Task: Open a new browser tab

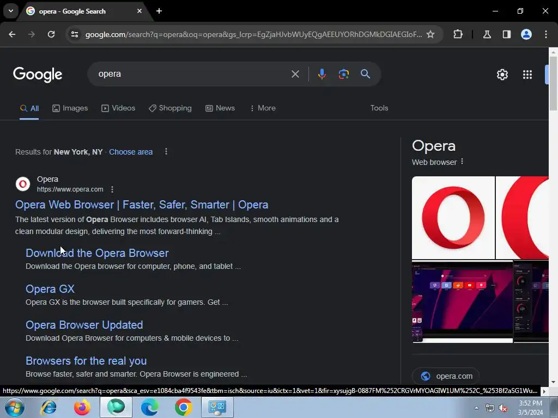Action: tap(159, 11)
